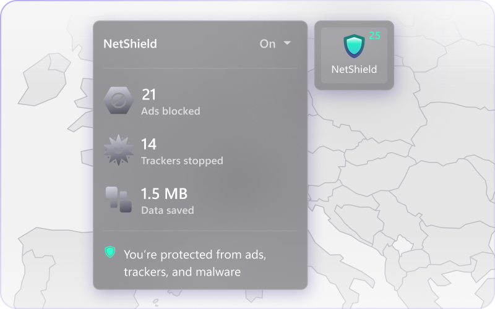
Task: Click the NetShield label under the shield
Action: [x=354, y=69]
